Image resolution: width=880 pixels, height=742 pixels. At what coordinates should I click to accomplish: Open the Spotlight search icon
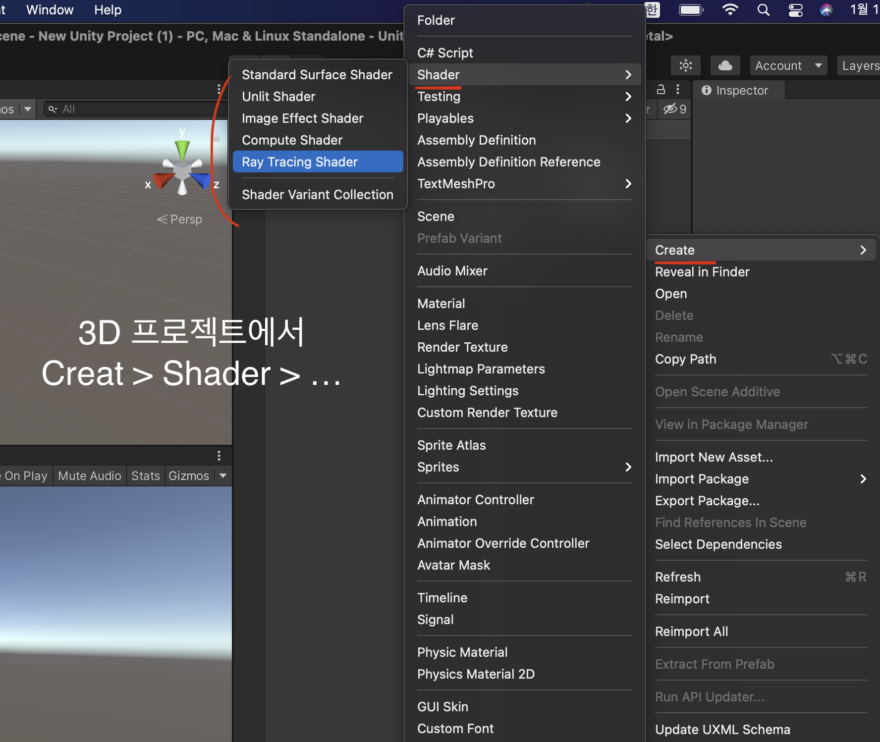763,10
